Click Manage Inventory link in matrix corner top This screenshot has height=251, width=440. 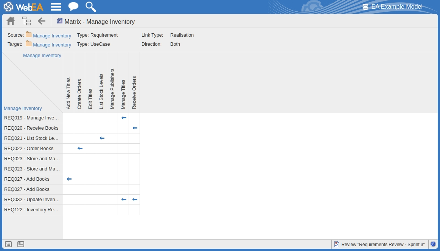pyautogui.click(x=42, y=56)
